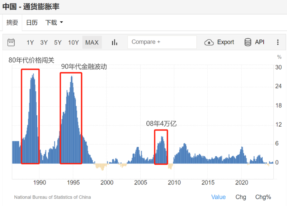Select the MAX time range
287x206 pixels.
click(x=92, y=42)
